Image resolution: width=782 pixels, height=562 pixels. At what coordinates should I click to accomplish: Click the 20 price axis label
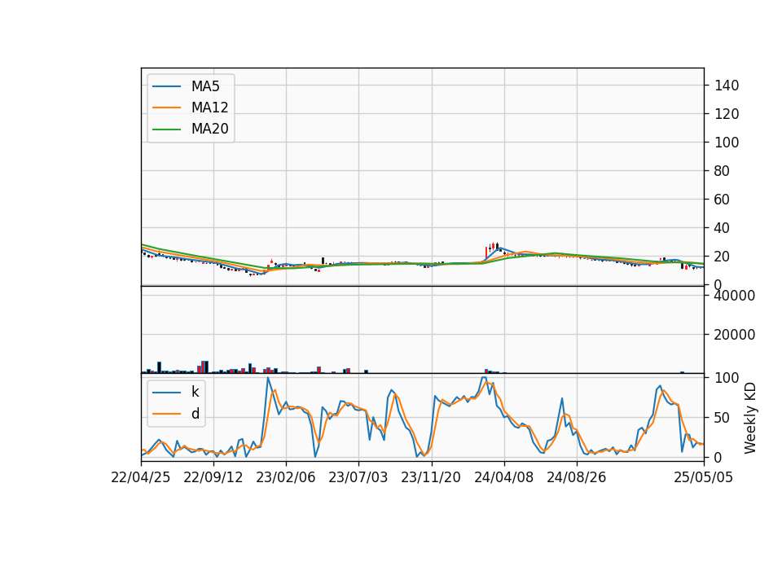pos(723,257)
